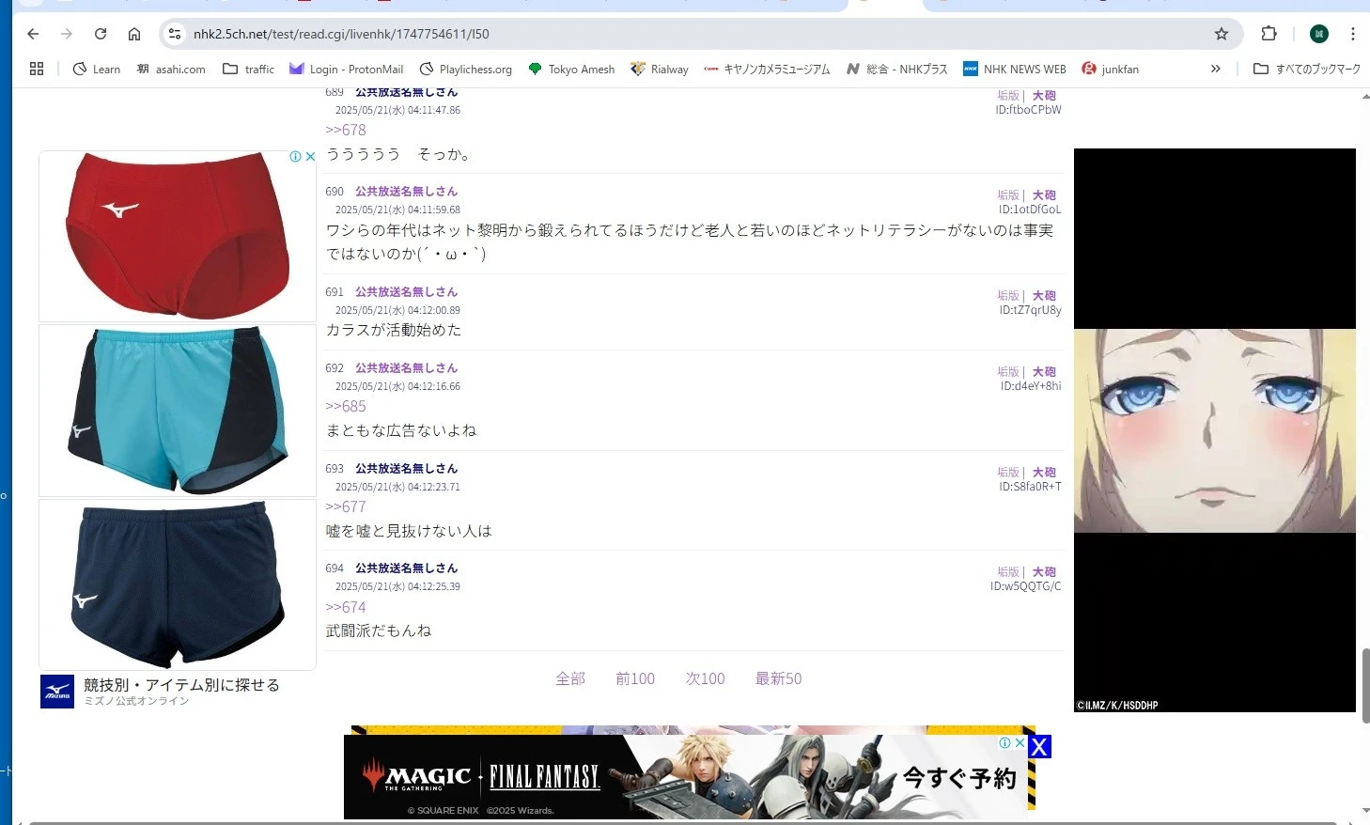Select text 'まともな広告ないよね'

pos(401,431)
